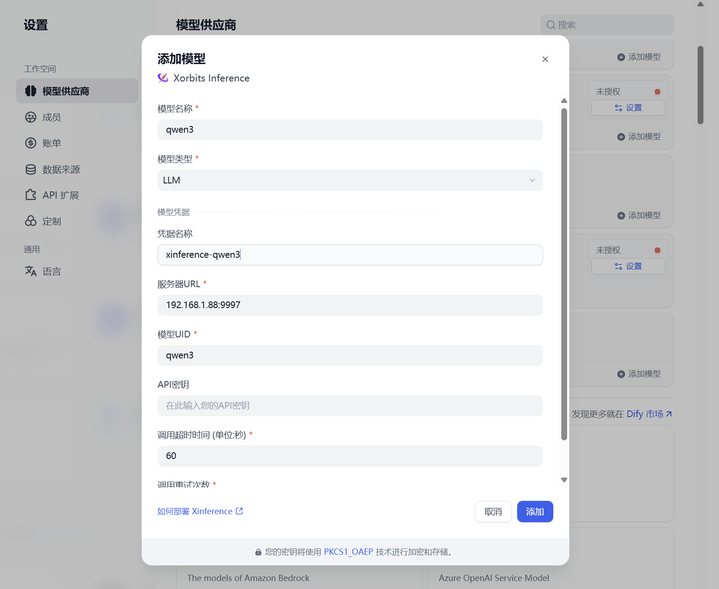The height and width of the screenshot is (589, 719).
Task: Open 成员 in the settings sidebar
Action: (78, 117)
